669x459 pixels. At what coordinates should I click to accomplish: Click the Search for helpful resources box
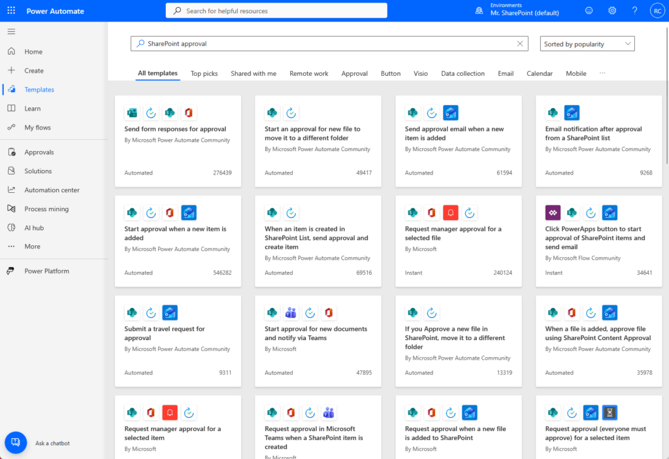click(x=276, y=10)
